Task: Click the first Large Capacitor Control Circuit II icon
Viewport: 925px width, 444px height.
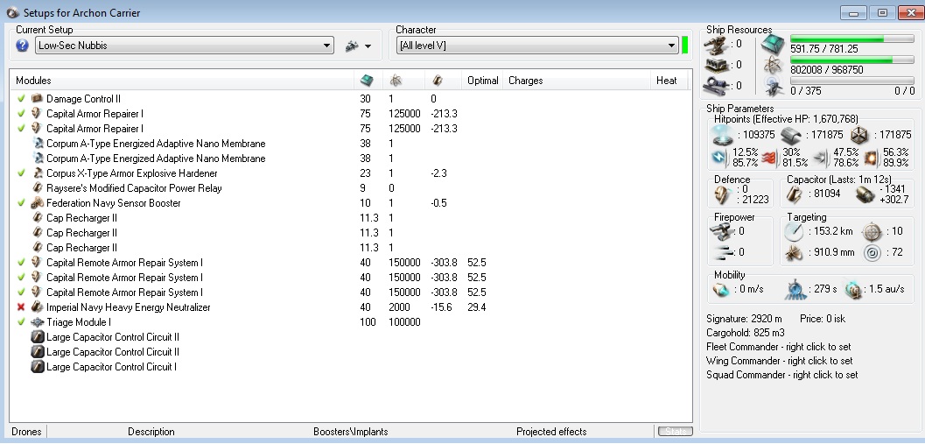Action: click(37, 337)
